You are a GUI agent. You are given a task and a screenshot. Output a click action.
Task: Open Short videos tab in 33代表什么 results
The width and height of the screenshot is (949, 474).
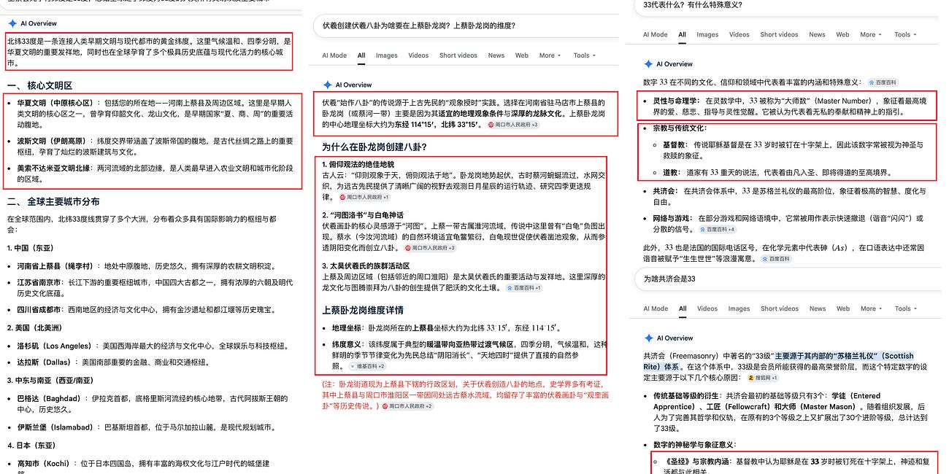click(779, 34)
